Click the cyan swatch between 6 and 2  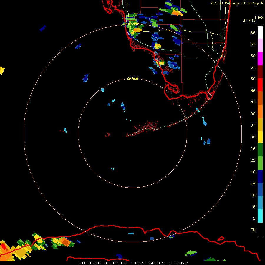(260, 216)
